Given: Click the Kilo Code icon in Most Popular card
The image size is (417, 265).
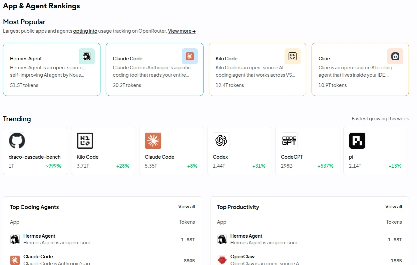Looking at the screenshot, I should (293, 56).
